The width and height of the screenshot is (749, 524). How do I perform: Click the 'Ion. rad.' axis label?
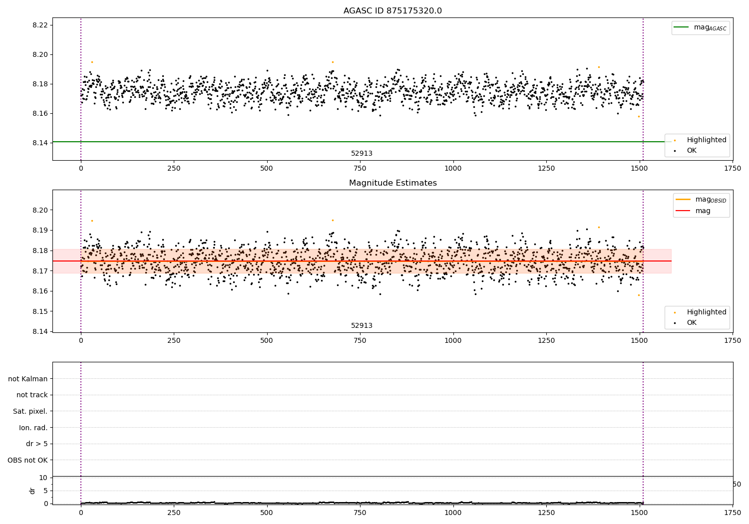tap(33, 428)
